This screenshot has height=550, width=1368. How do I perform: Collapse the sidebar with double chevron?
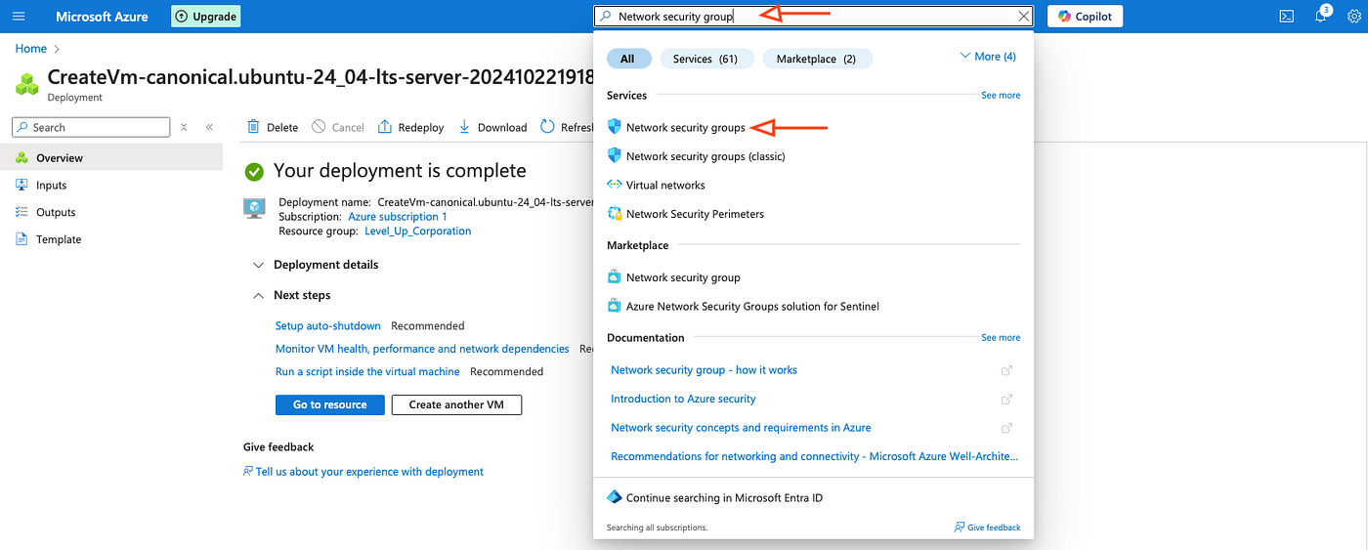click(x=209, y=127)
